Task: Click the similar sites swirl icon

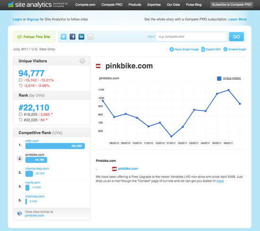Action: pyautogui.click(x=19, y=214)
